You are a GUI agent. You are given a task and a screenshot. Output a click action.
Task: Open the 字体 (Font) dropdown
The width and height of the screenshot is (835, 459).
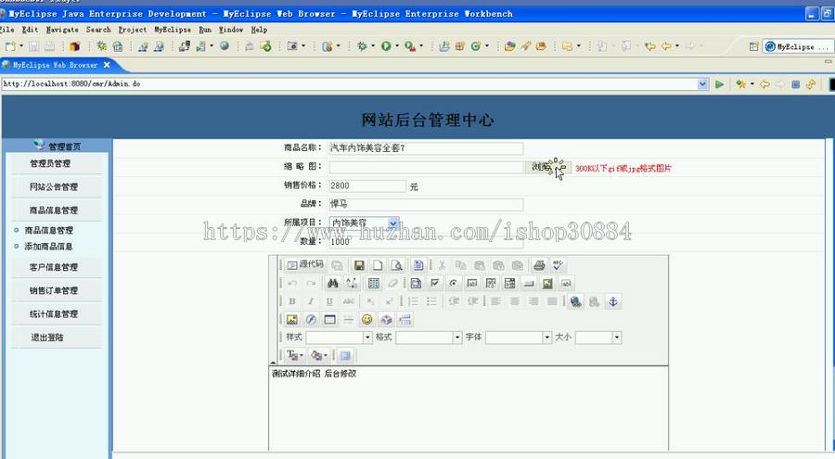point(518,337)
